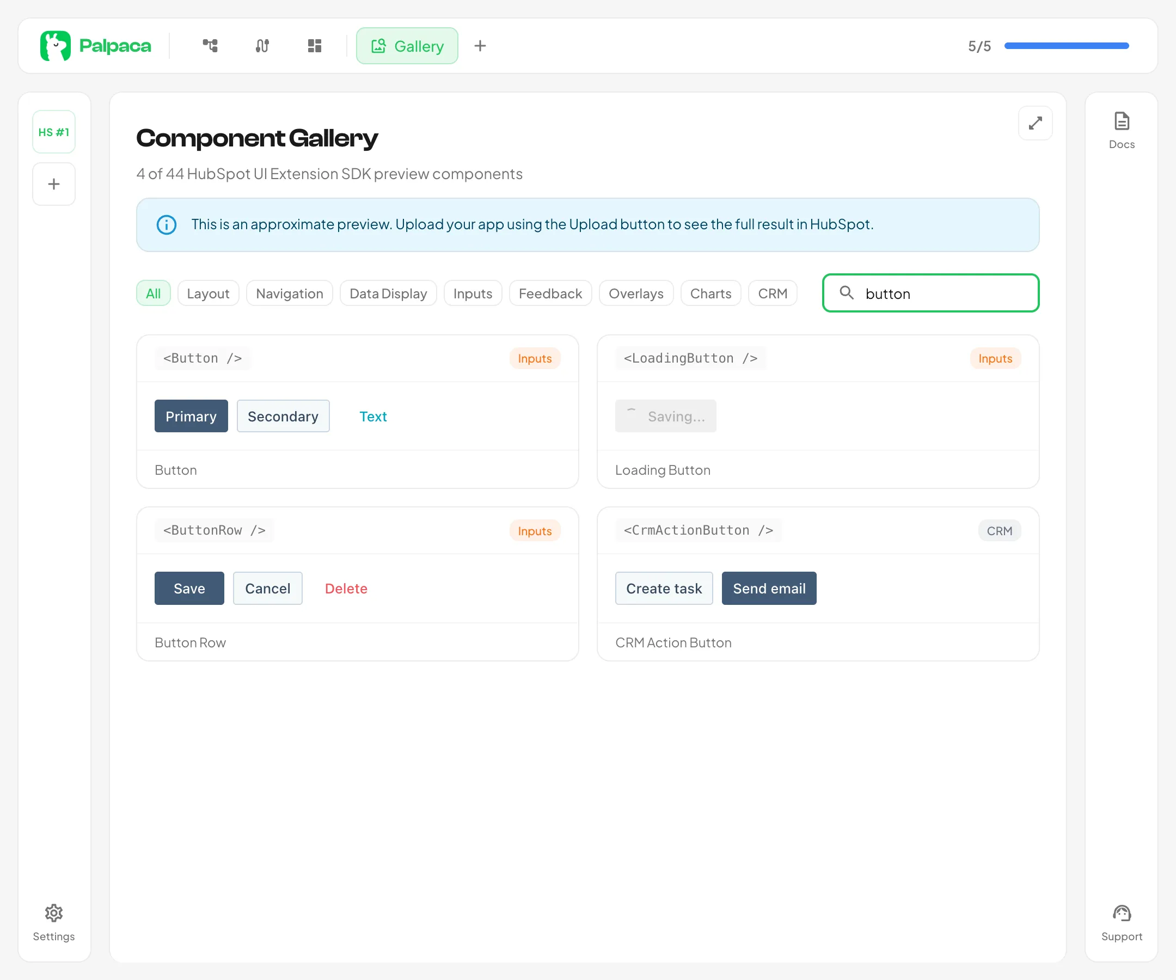Open the HS #1 workspace tab
Viewport: 1176px width, 980px height.
click(54, 131)
